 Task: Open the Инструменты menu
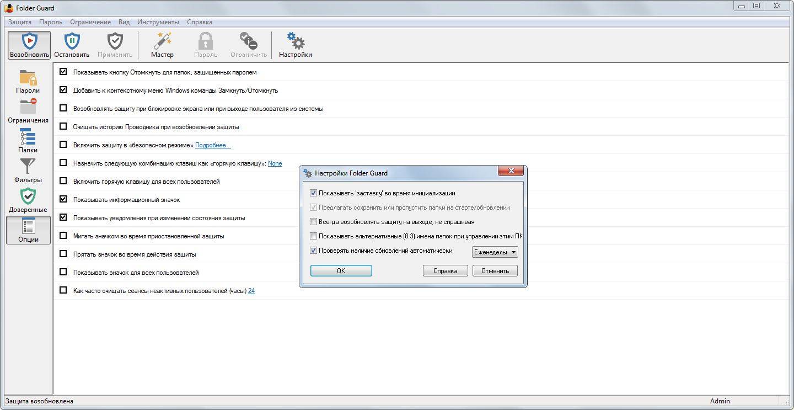158,22
